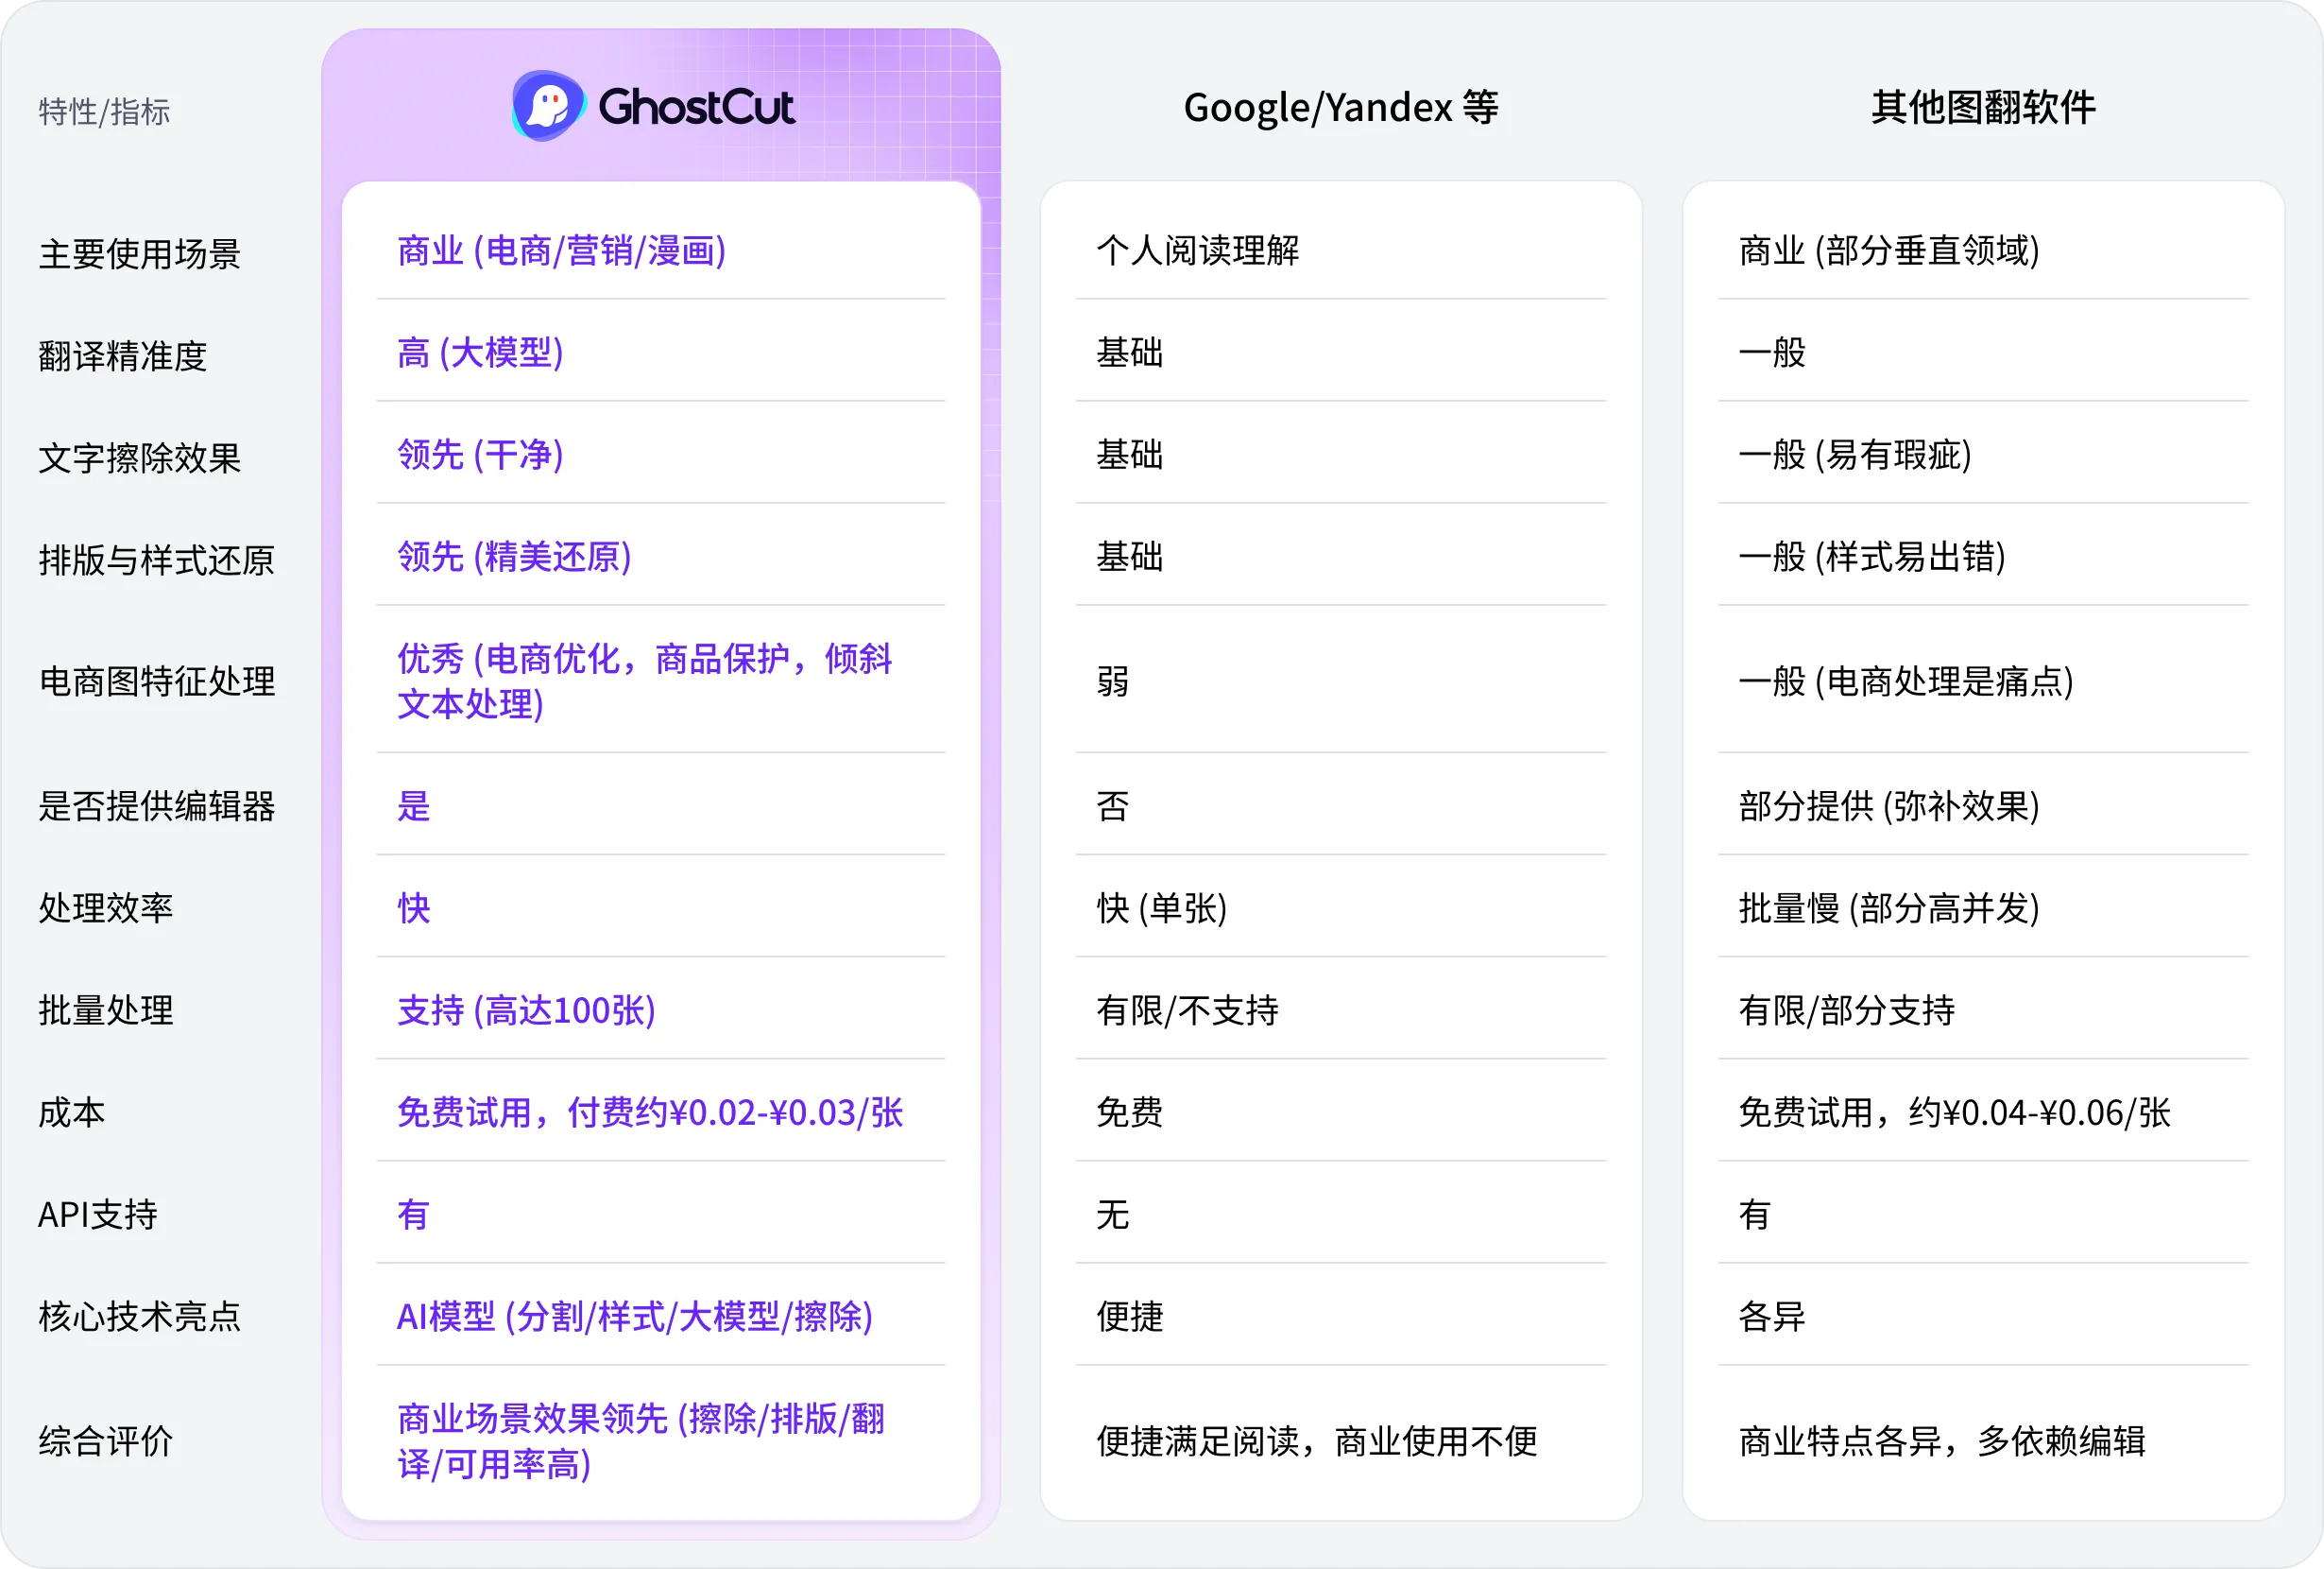Select 'AI模型 (分割/样式/大模型/擦除)' cell
The width and height of the screenshot is (2324, 1569).
click(635, 1317)
